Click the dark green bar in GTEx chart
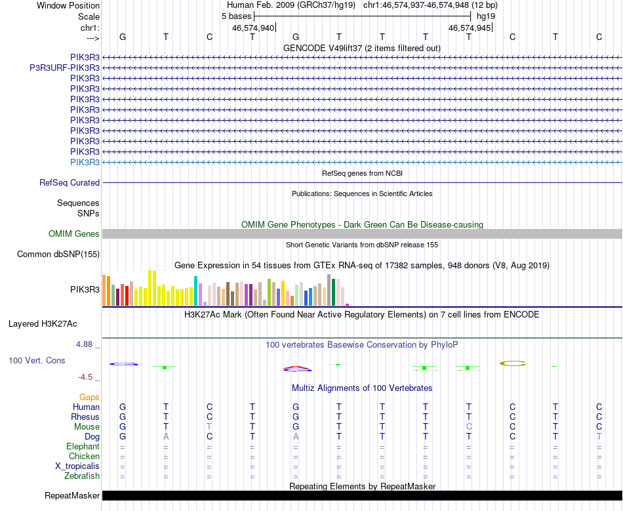 point(333,293)
